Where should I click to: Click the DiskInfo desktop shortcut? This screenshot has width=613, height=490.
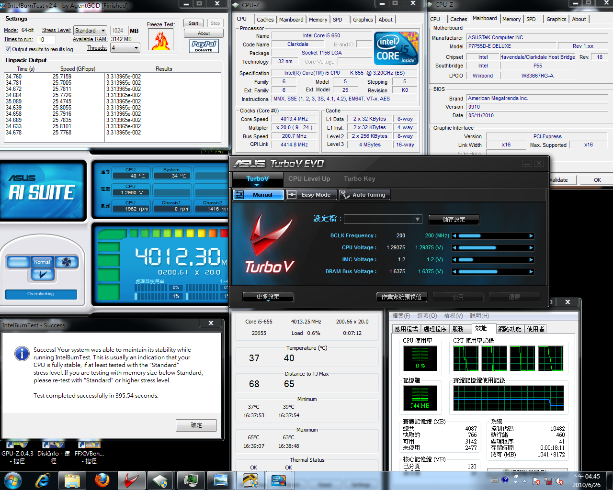pos(54,452)
